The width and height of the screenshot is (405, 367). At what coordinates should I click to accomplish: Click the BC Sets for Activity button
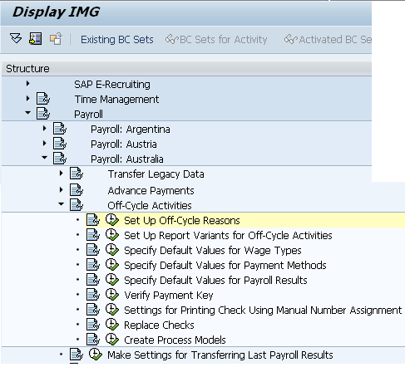(216, 40)
